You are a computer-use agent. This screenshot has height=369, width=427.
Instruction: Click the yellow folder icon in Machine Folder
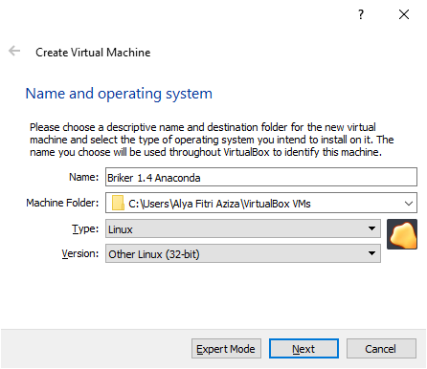pos(118,203)
